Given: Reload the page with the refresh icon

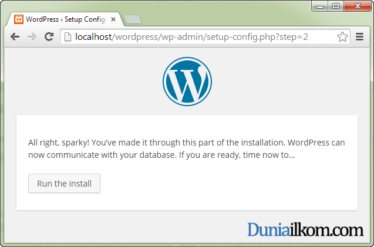Looking at the screenshot, I should click(49, 36).
